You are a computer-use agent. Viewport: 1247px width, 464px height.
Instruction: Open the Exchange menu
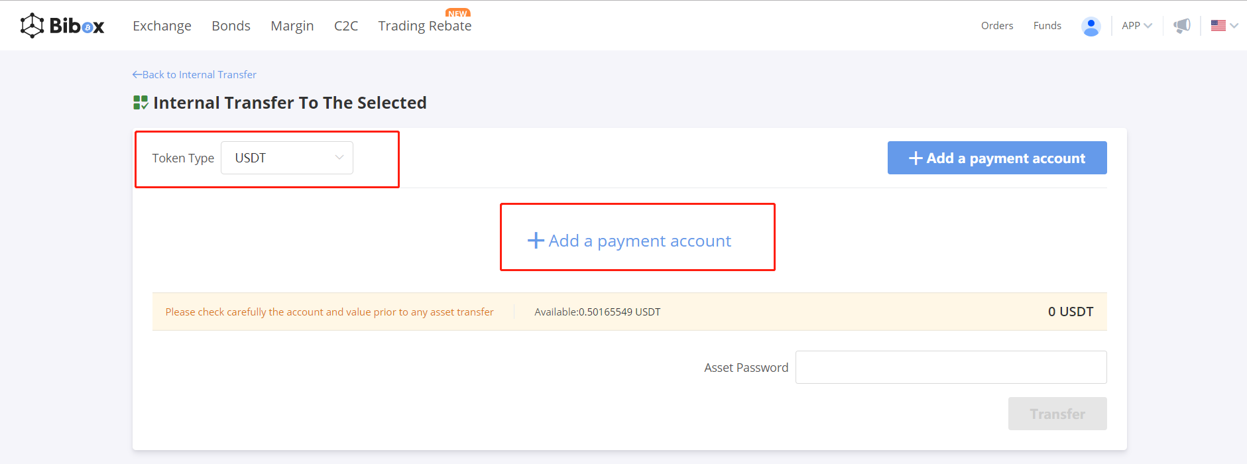tap(162, 26)
